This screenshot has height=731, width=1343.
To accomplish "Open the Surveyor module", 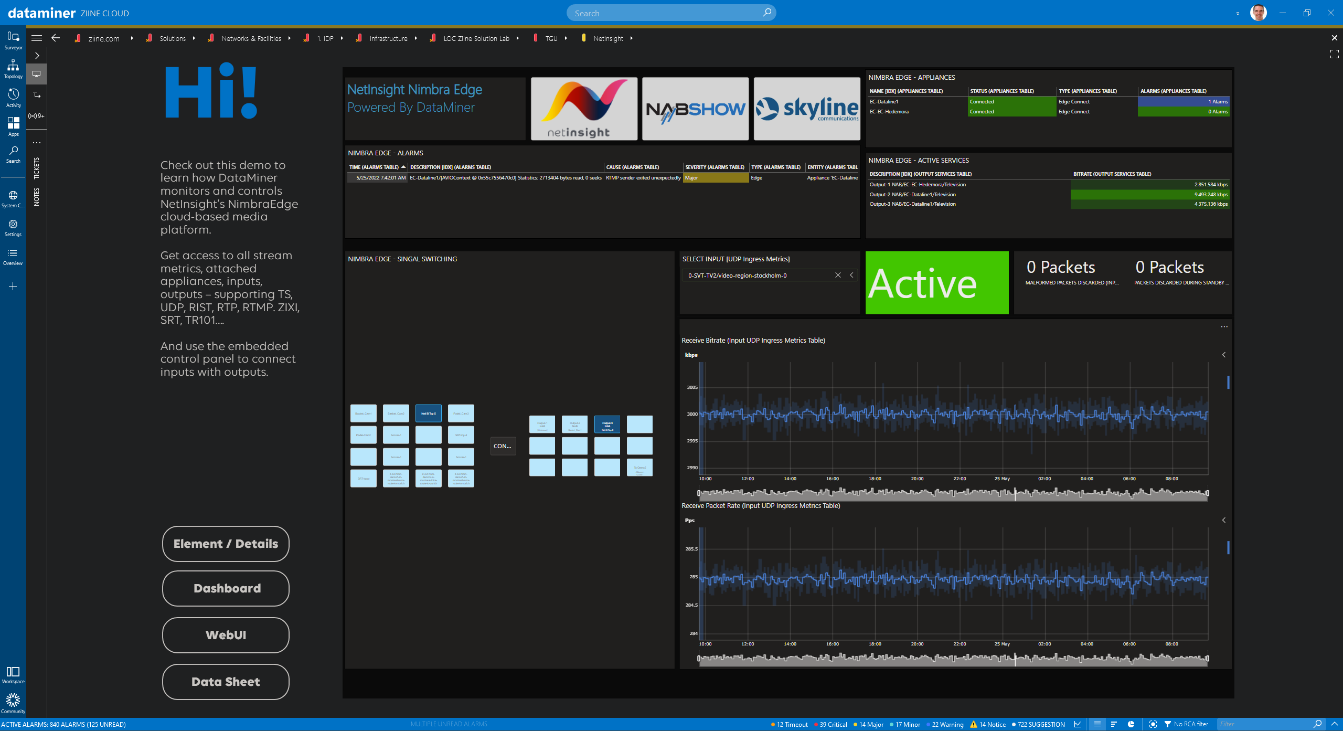I will 13,40.
